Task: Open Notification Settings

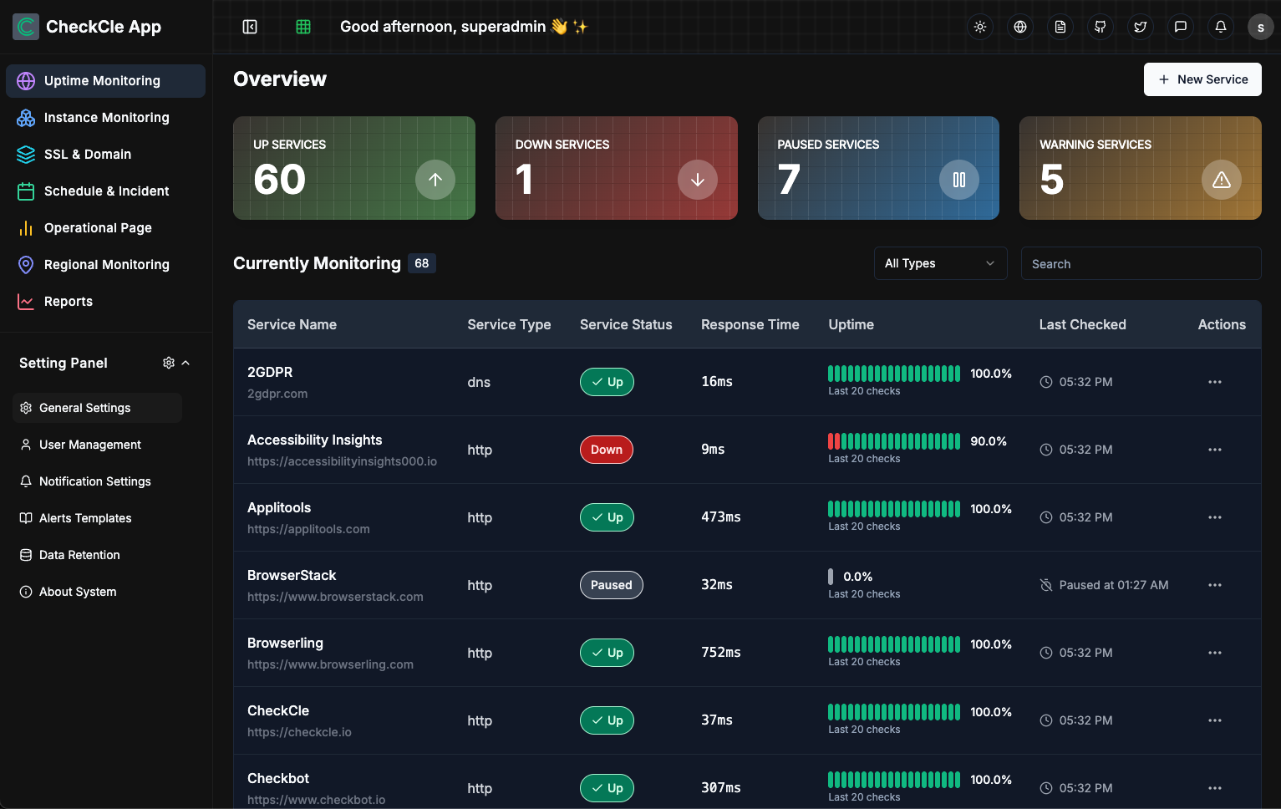Action: 94,481
